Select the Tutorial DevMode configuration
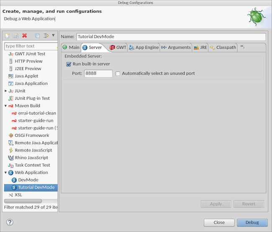 [x=31, y=187]
